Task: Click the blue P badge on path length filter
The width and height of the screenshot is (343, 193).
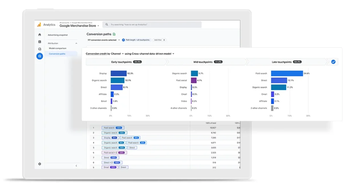Action: coord(123,40)
